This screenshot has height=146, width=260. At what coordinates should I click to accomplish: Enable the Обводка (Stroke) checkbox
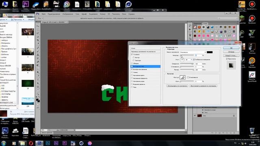click(x=132, y=63)
